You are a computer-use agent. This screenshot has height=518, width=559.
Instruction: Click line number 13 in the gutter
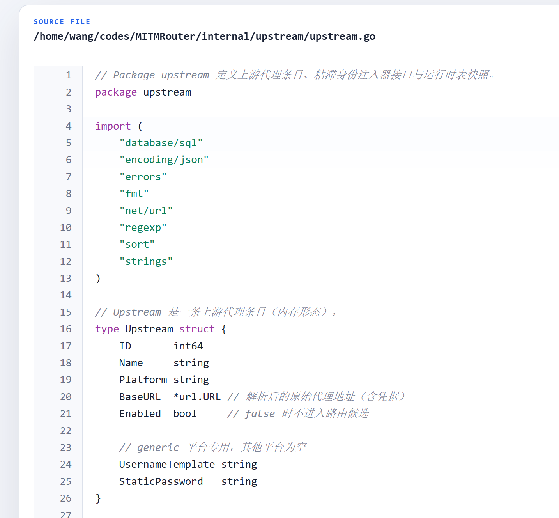(x=66, y=278)
